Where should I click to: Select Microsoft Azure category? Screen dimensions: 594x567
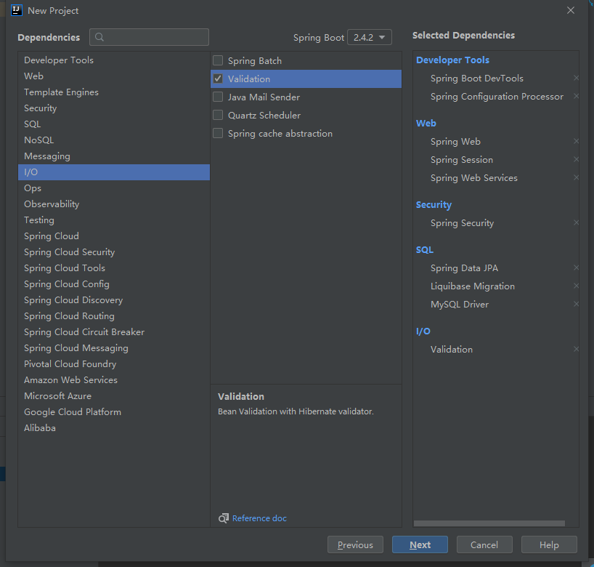pyautogui.click(x=114, y=396)
